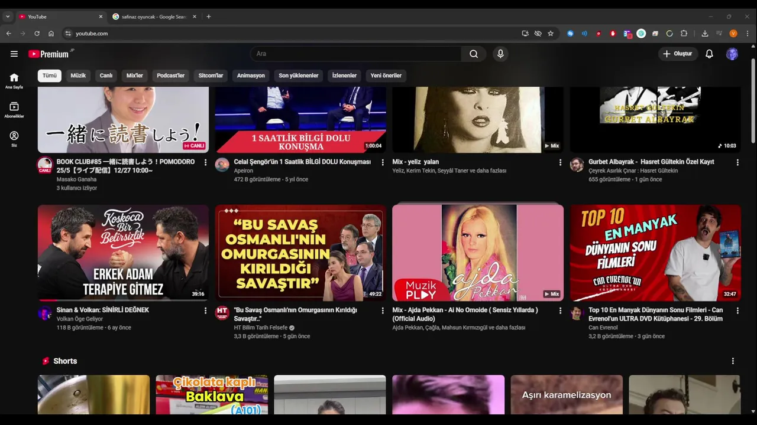Open browser downloads icon
The image size is (757, 425).
point(705,34)
